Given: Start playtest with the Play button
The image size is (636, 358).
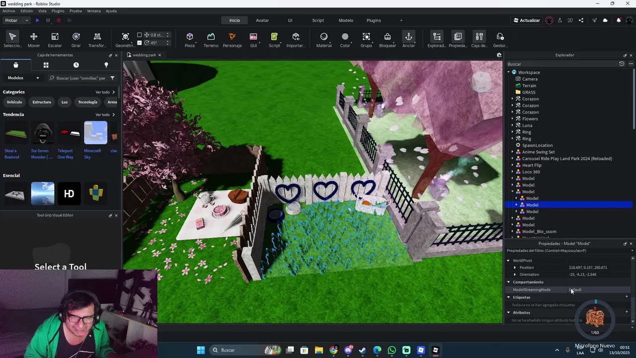Looking at the screenshot, I should (37, 20).
